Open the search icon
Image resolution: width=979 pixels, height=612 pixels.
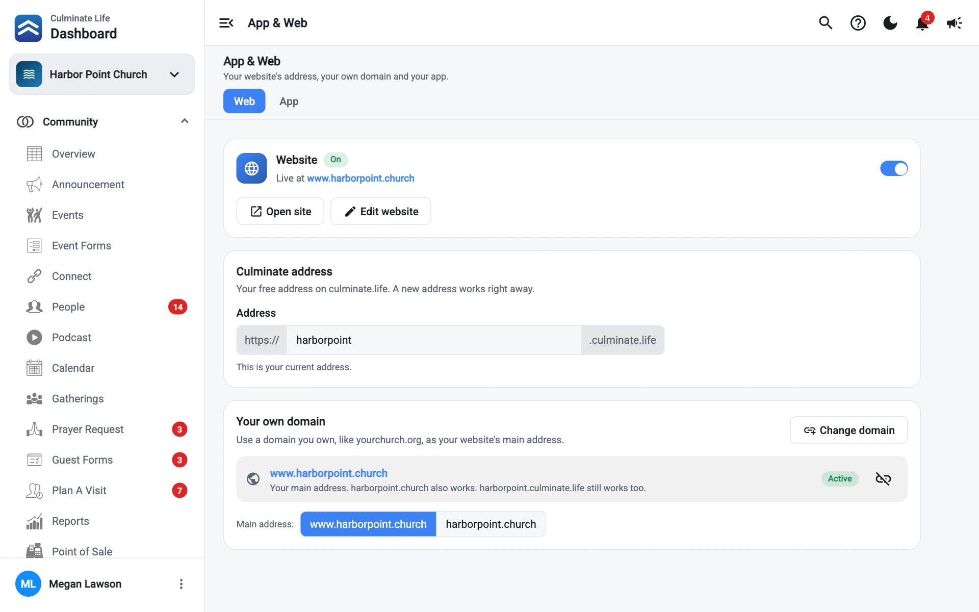826,23
